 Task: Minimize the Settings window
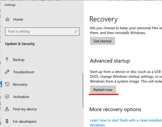158,5
